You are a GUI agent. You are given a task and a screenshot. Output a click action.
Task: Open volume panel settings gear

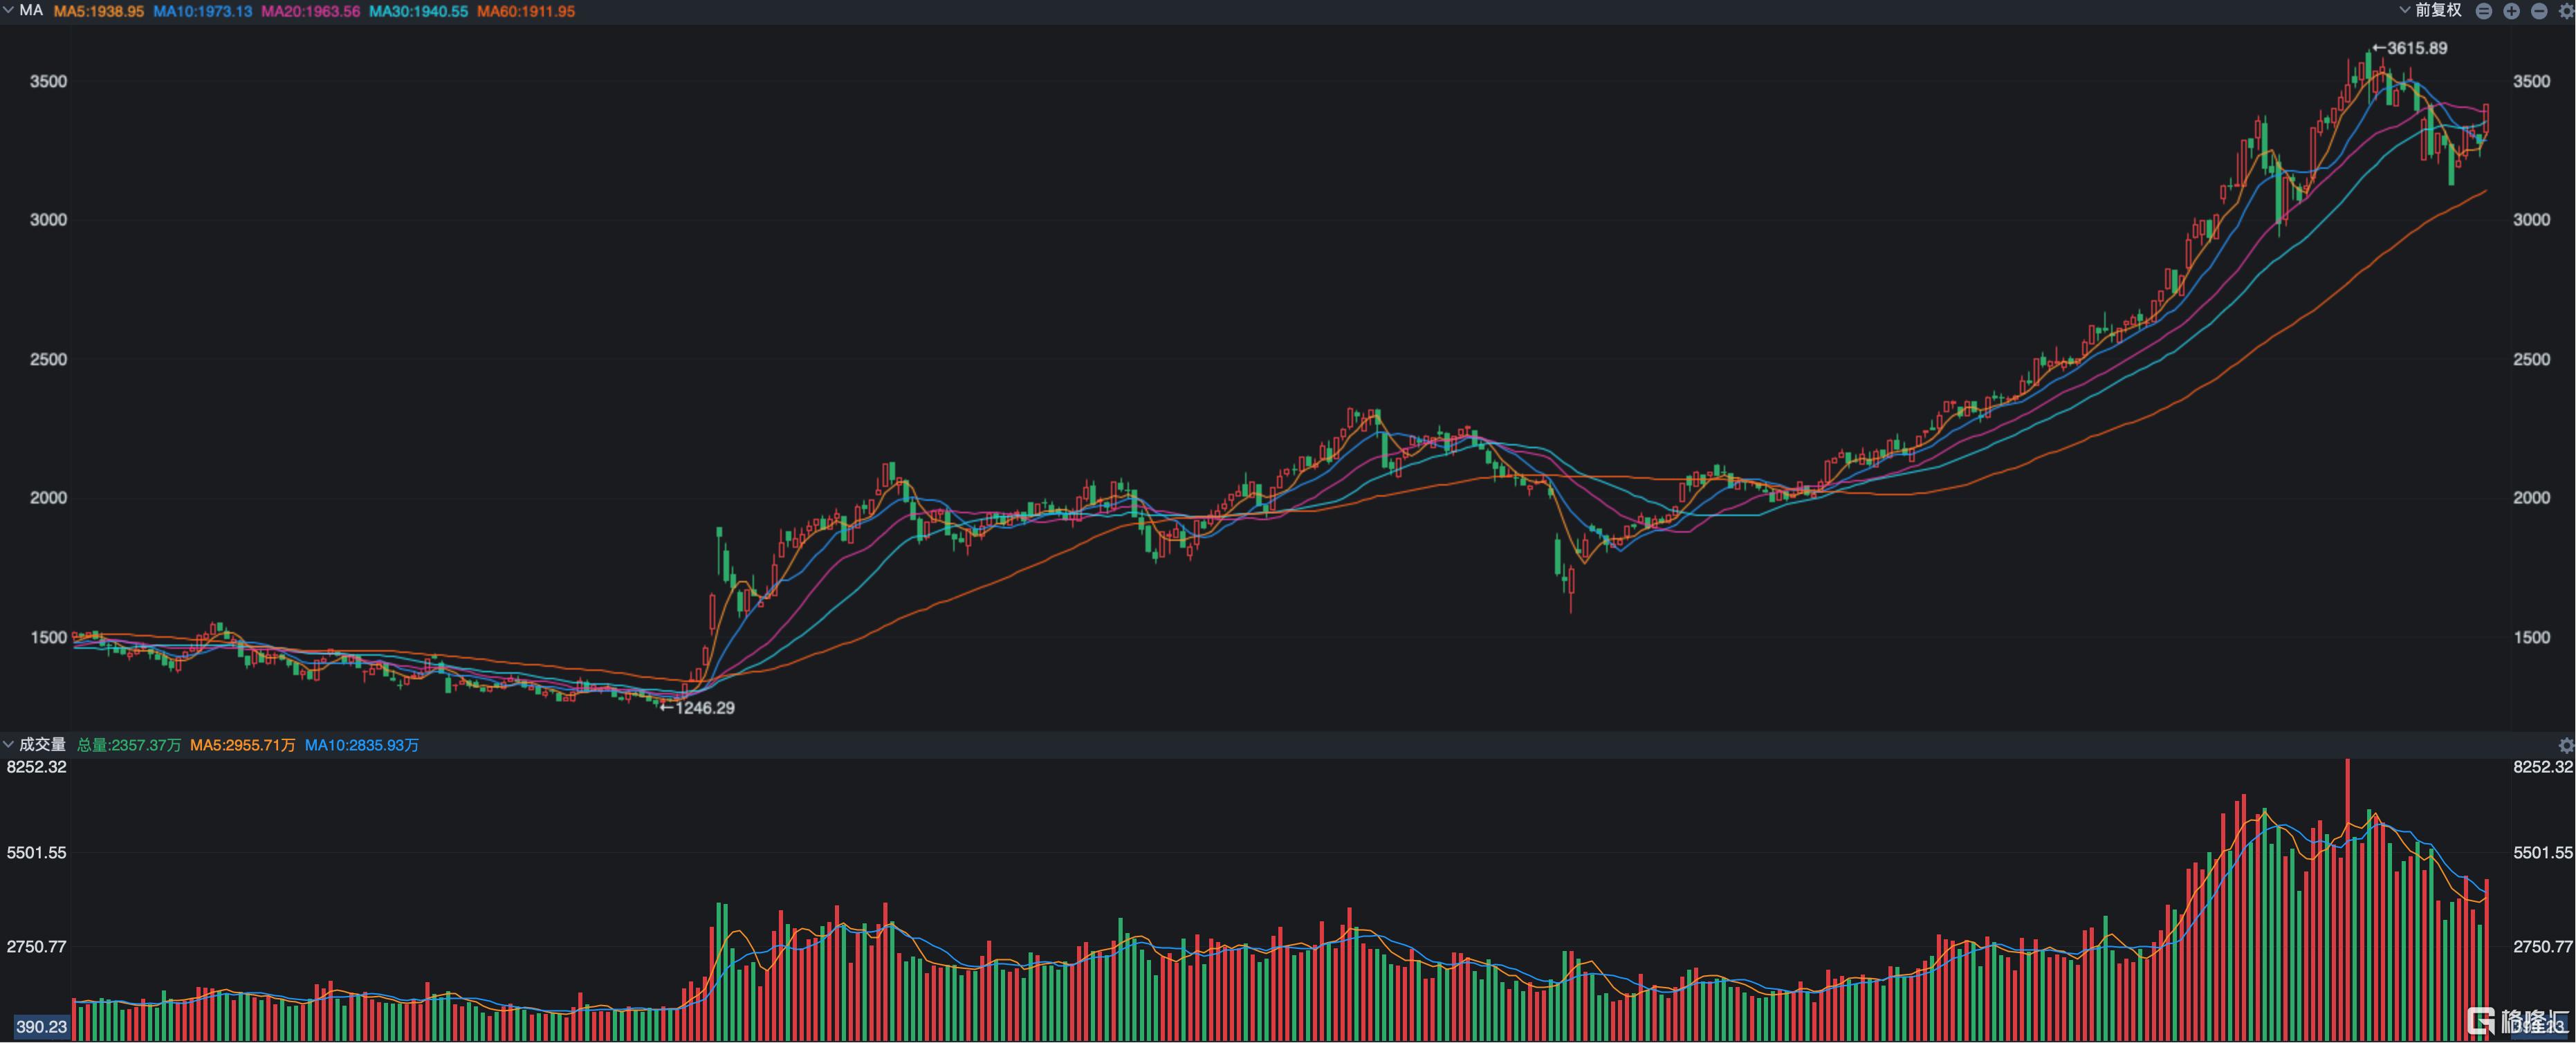tap(2566, 745)
